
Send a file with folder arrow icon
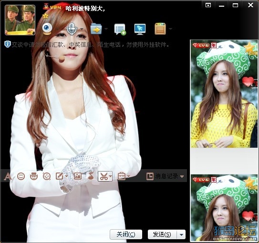96,29
